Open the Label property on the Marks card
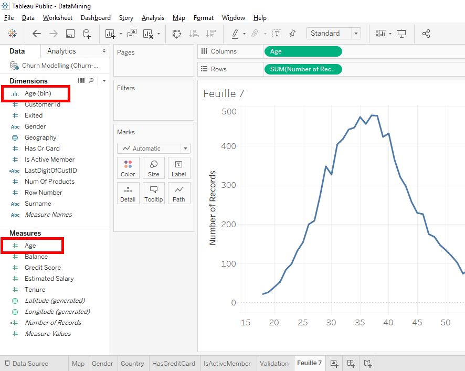465x371 pixels. (x=178, y=168)
